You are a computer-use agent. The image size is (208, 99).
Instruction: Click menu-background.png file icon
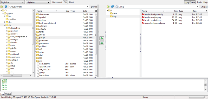pyautogui.click(x=143, y=23)
